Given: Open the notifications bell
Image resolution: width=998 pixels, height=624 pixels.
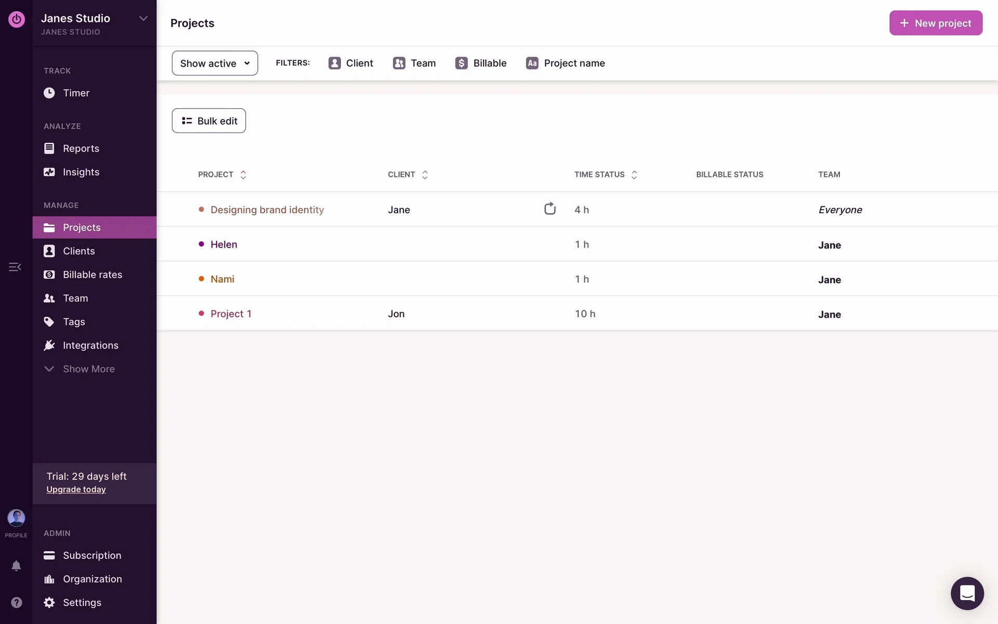Looking at the screenshot, I should point(16,566).
